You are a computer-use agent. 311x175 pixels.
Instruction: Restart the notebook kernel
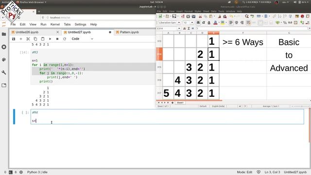coord(65,39)
